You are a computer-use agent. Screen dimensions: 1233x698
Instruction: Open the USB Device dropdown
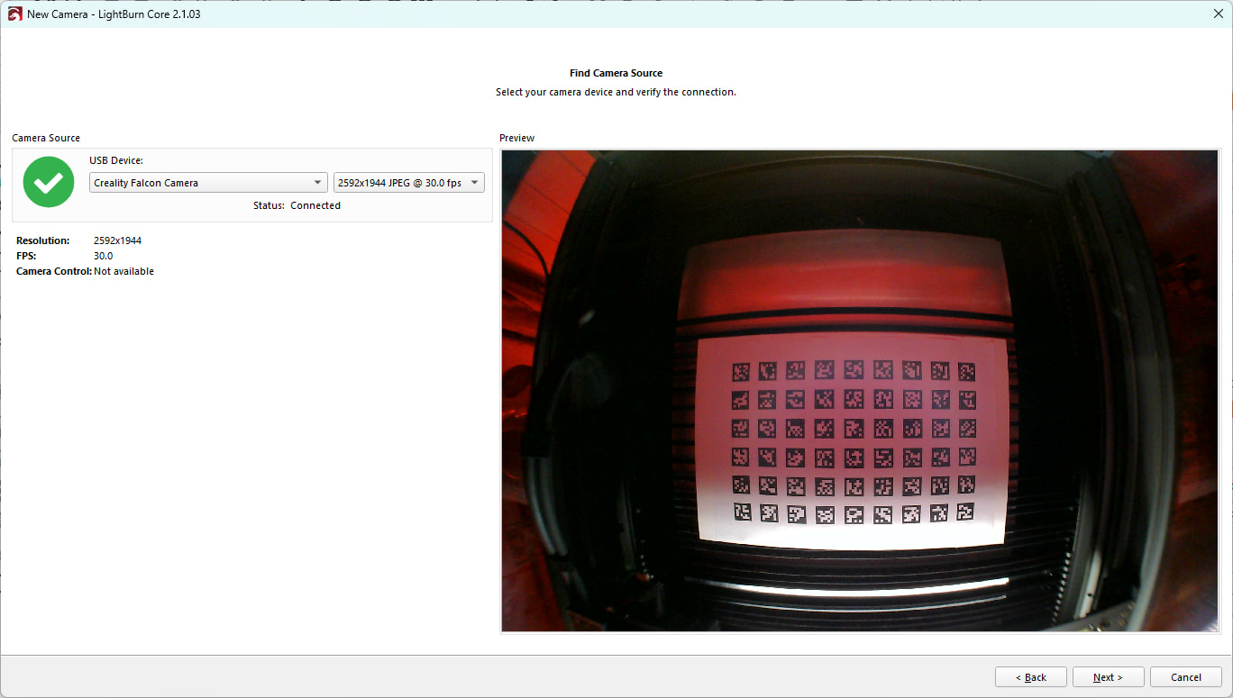click(208, 183)
